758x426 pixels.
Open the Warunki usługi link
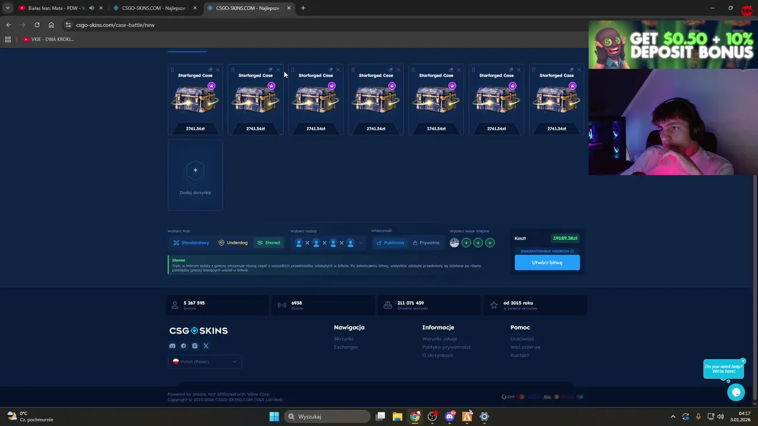439,339
